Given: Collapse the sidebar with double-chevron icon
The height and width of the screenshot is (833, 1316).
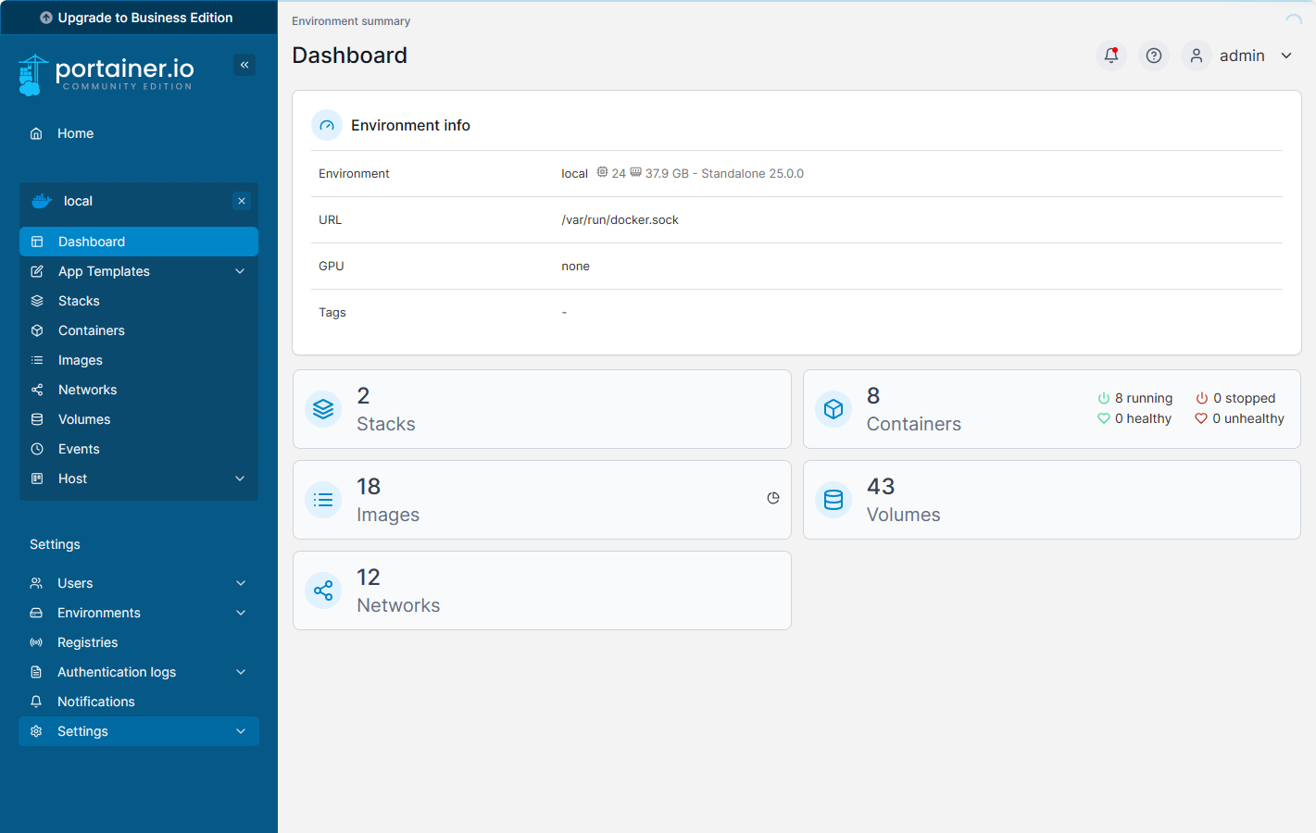Looking at the screenshot, I should pyautogui.click(x=244, y=65).
